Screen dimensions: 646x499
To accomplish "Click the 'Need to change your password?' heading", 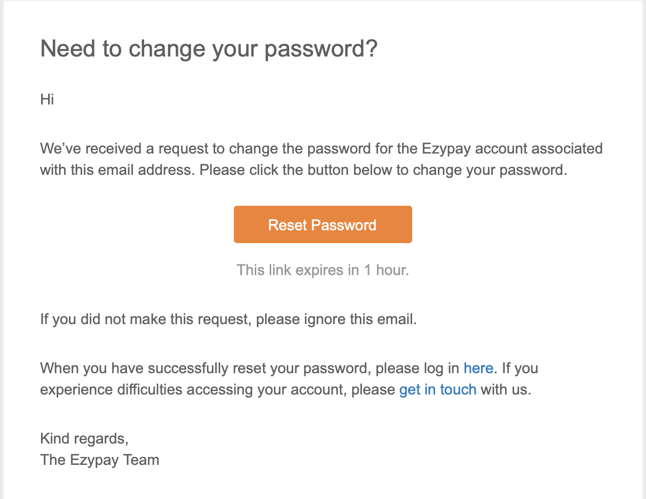I will coord(209,50).
